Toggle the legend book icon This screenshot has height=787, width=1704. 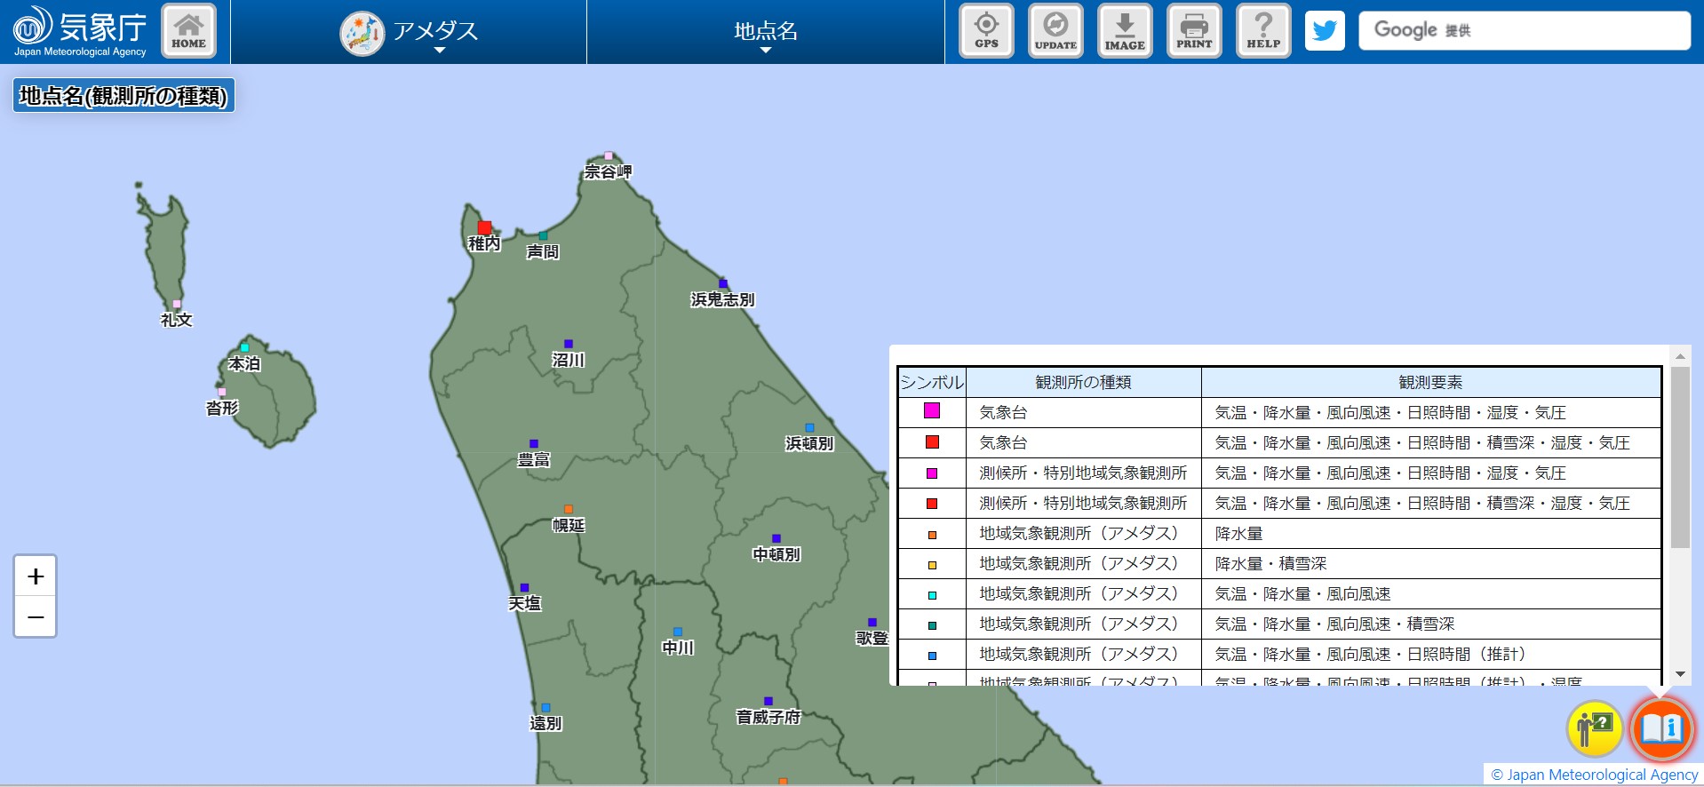click(x=1661, y=729)
